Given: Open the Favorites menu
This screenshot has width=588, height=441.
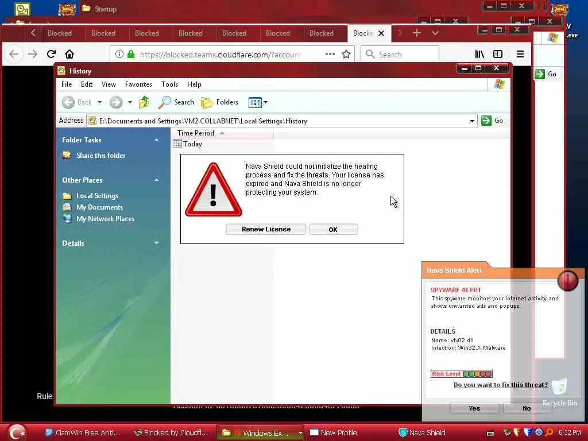Looking at the screenshot, I should coord(138,84).
